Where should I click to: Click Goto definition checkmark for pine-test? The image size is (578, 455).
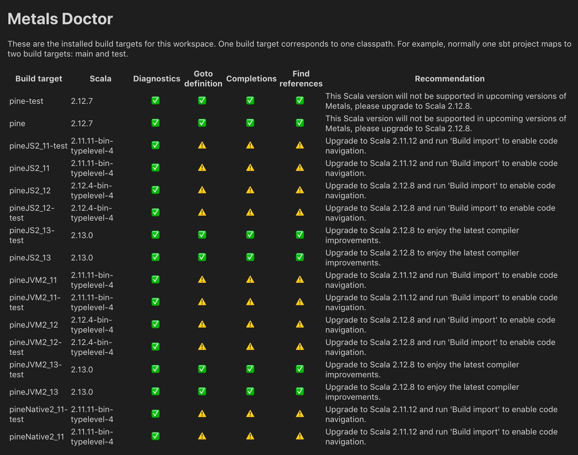pyautogui.click(x=202, y=101)
